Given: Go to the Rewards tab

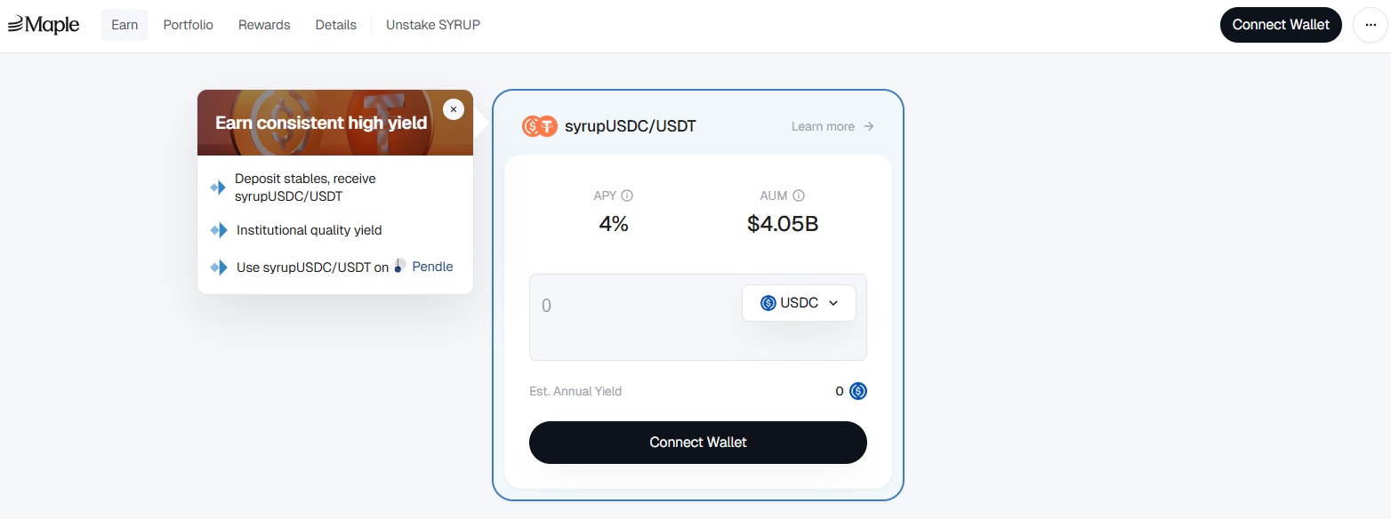Looking at the screenshot, I should 264,25.
